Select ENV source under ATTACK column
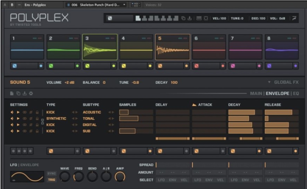Image resolution: width=307 pixels, height=189 pixels. (x=209, y=180)
